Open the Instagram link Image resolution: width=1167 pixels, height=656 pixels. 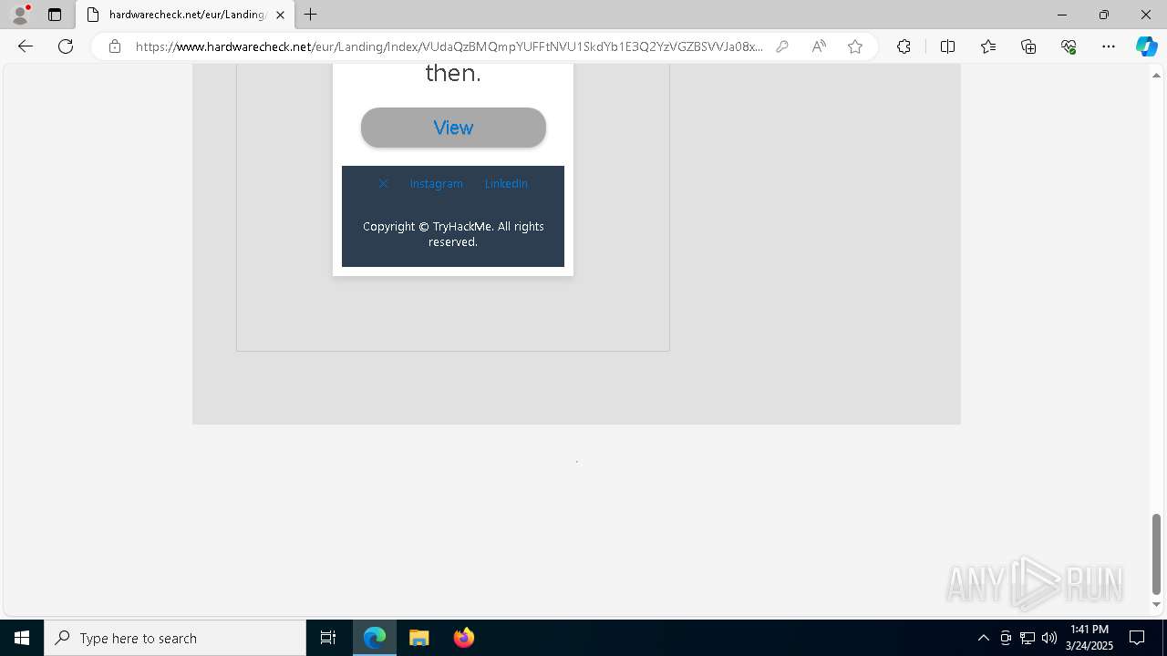click(x=436, y=183)
